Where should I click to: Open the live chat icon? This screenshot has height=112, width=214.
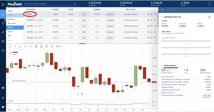[x=3, y=107]
